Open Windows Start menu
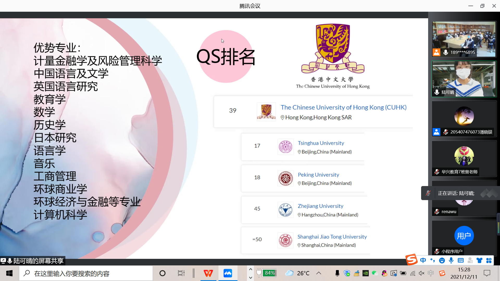 (x=9, y=273)
